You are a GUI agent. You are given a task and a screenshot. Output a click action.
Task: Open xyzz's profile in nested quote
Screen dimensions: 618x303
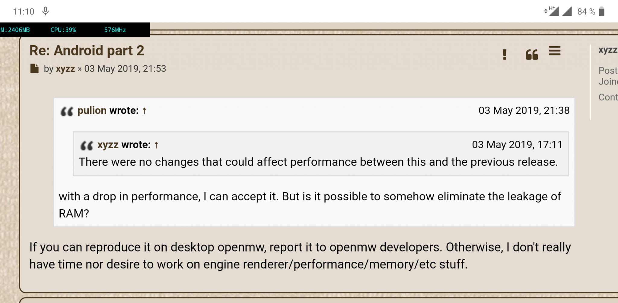click(x=108, y=145)
